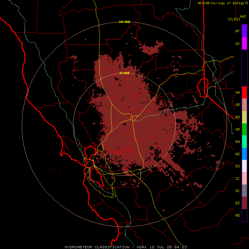The height and width of the screenshot is (249, 249).
Task: Click the GR pink legend swatch
Action: pos(244,105)
